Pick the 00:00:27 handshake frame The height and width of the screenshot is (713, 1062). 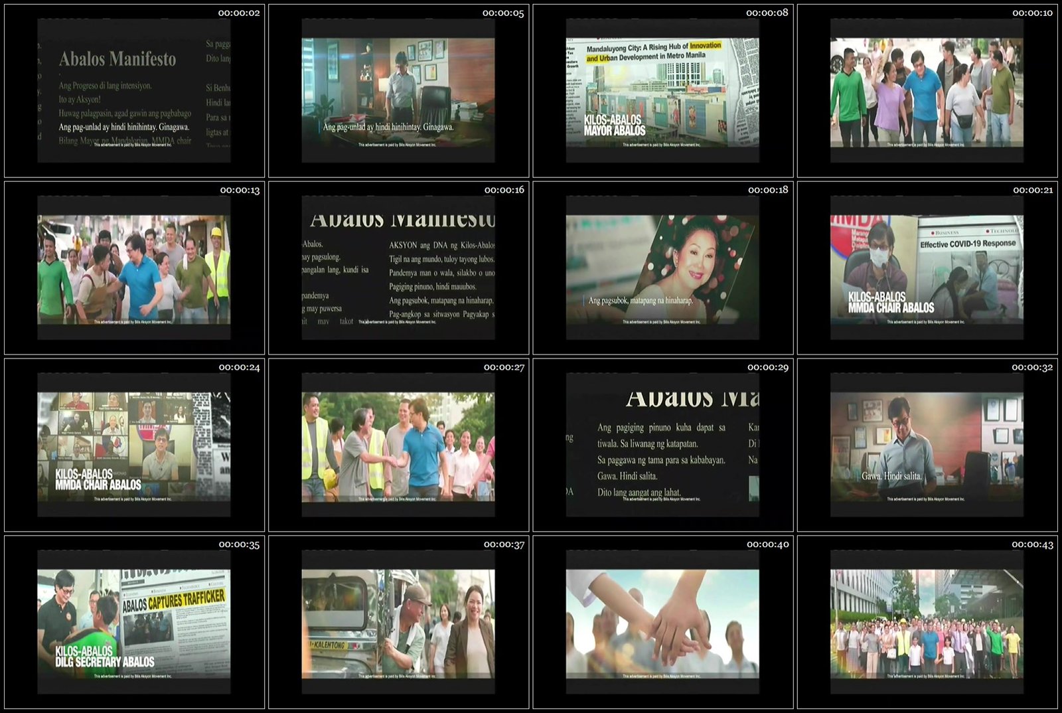click(398, 445)
